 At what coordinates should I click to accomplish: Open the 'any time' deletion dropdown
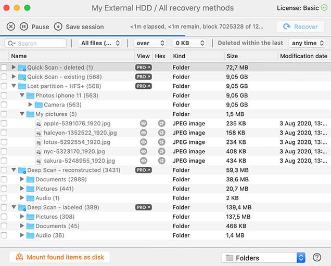pyautogui.click(x=307, y=43)
